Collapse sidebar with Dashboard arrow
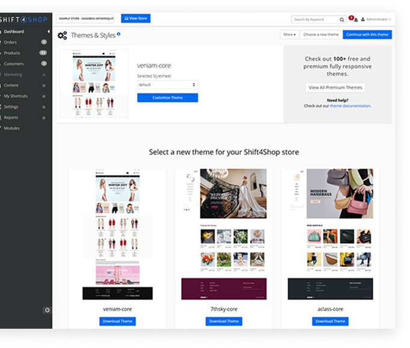The width and height of the screenshot is (410, 348). click(48, 31)
